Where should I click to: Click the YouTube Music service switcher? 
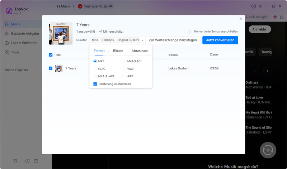pos(95,6)
